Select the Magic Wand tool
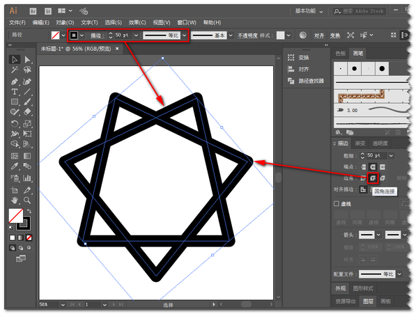 15,70
